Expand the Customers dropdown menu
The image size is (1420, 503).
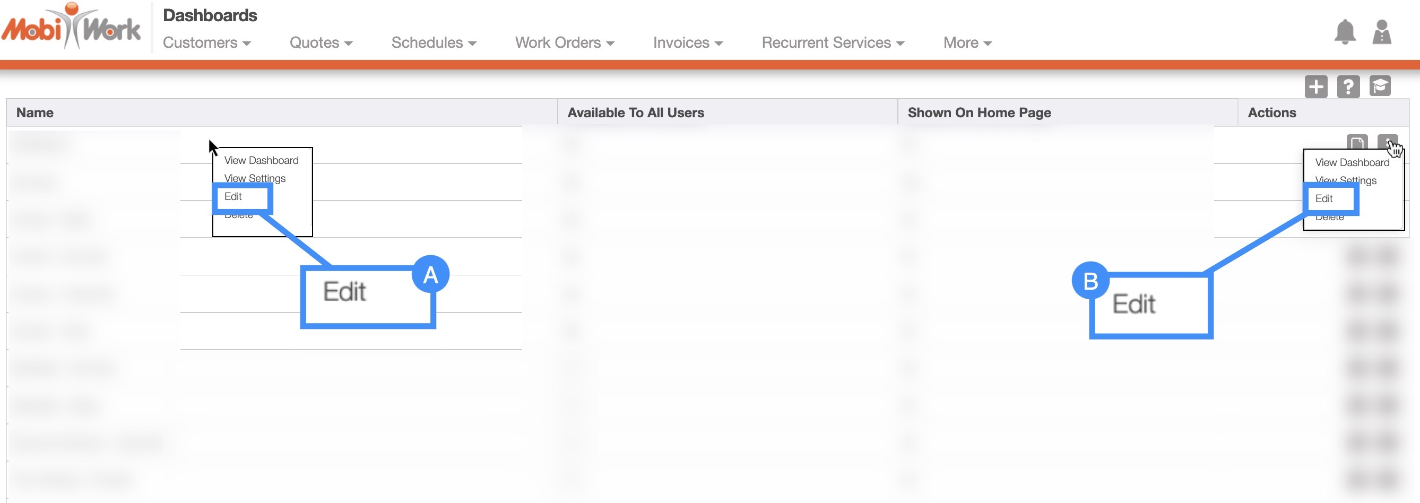(x=206, y=42)
